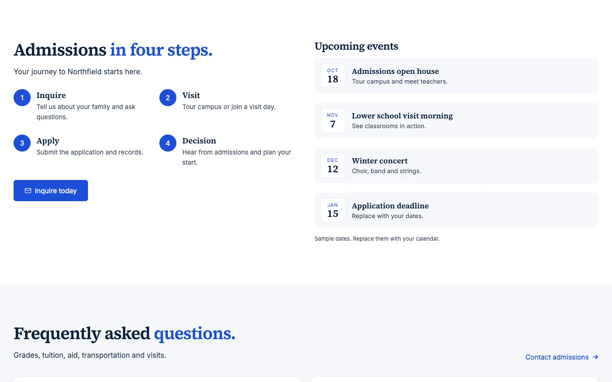
Task: Click the step 2 Visit circle icon
Action: (168, 98)
